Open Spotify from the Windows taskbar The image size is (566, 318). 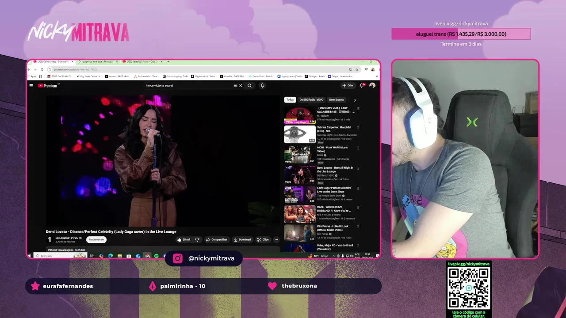(156, 256)
